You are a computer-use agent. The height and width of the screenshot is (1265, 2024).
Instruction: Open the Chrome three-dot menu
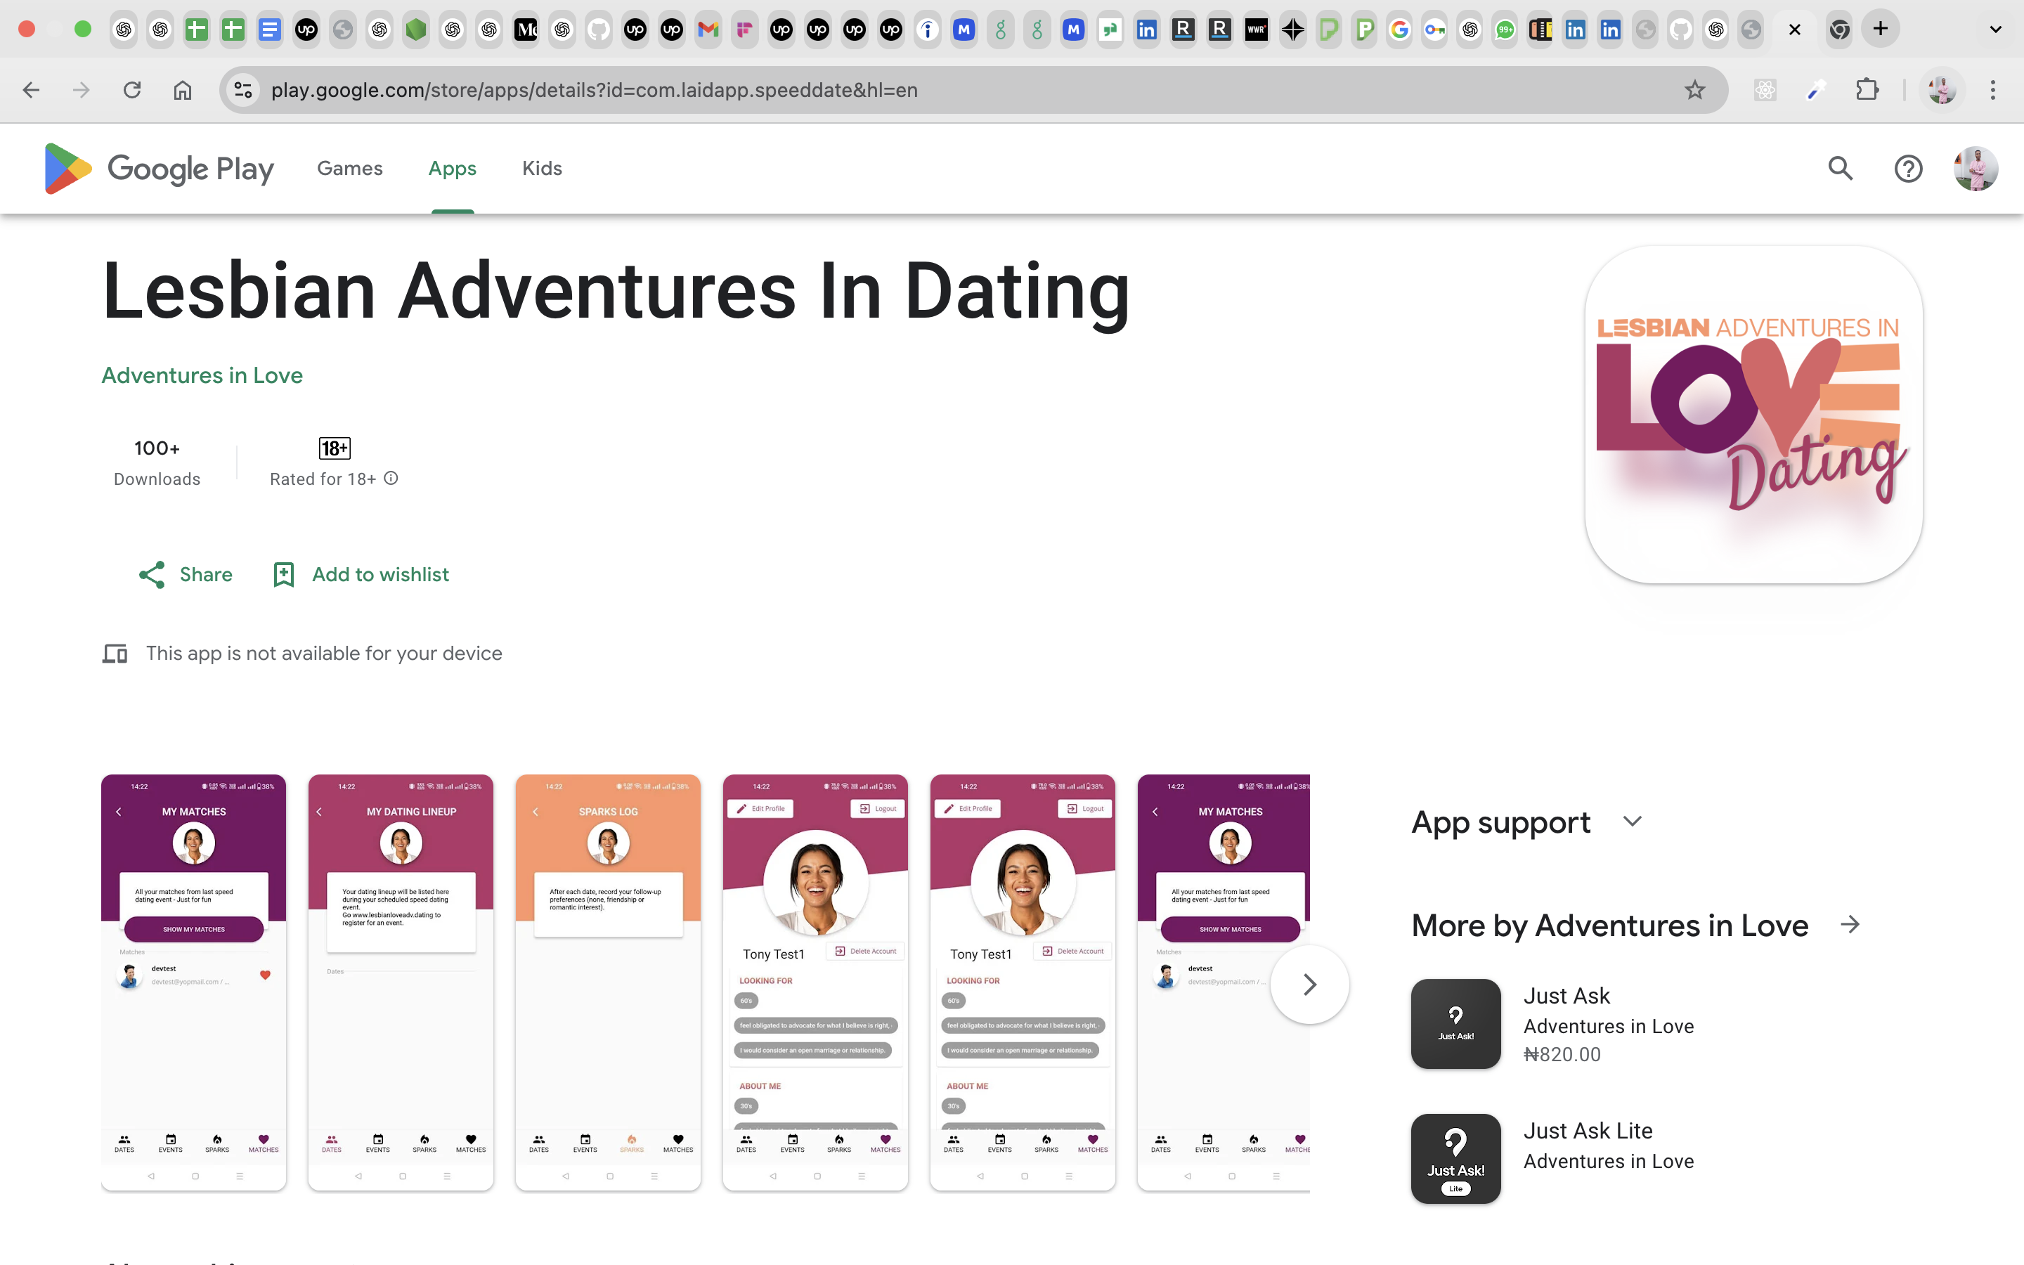pyautogui.click(x=1993, y=89)
